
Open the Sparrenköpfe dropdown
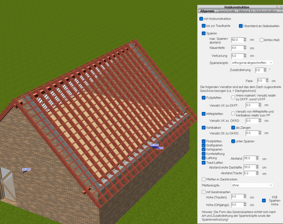[x=252, y=63]
